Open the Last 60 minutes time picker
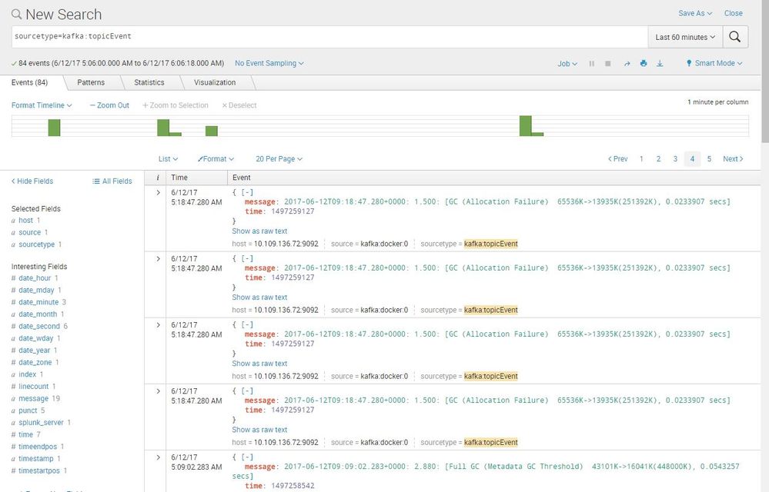Image resolution: width=769 pixels, height=492 pixels. pyautogui.click(x=685, y=37)
